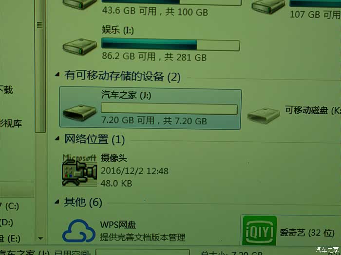
Task: Open the 娱乐 (I:) drive icon
Action: (79, 47)
